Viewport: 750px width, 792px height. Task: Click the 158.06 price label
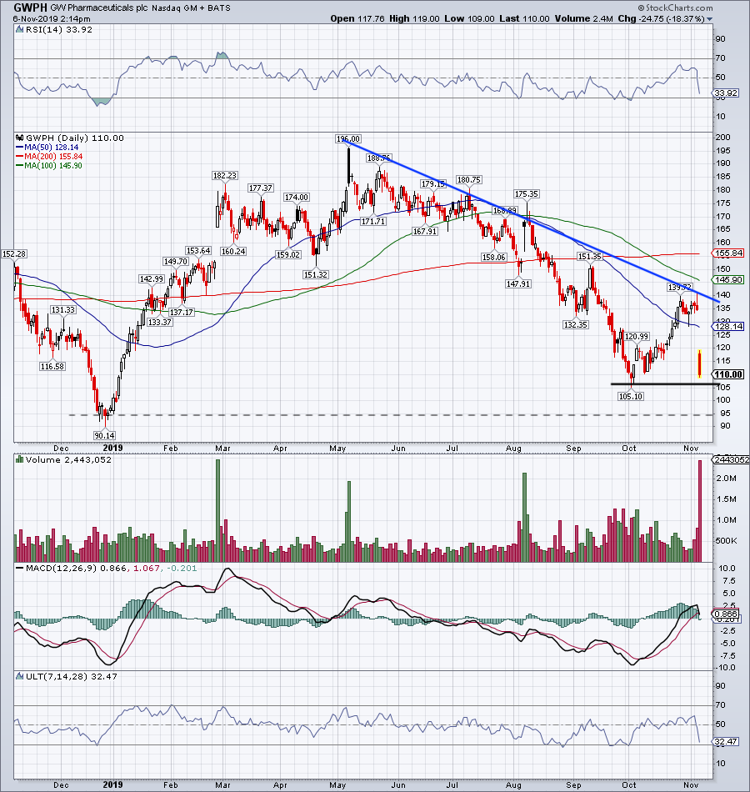pos(494,257)
